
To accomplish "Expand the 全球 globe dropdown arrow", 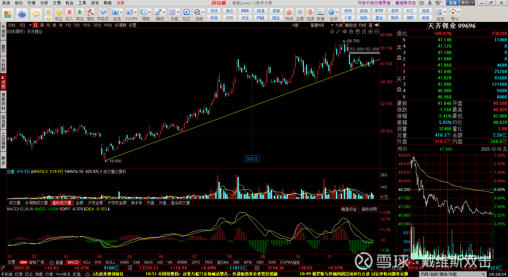I will 337,12.
